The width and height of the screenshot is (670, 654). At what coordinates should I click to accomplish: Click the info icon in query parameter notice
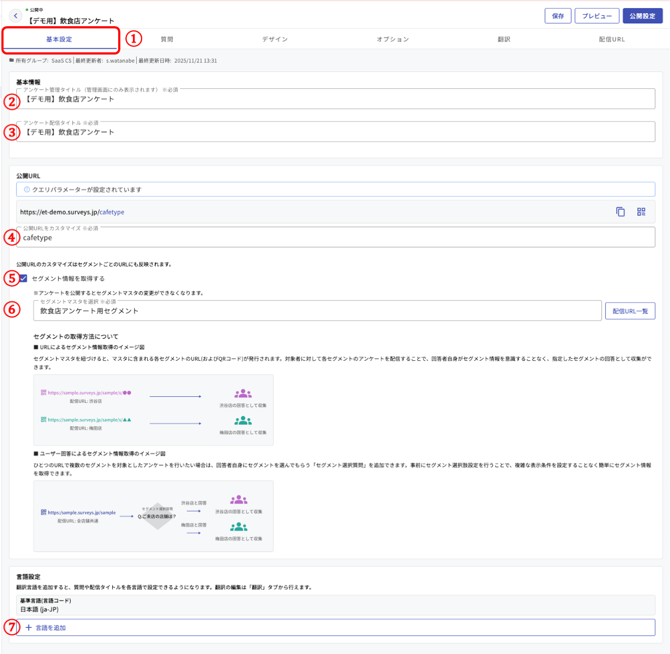point(27,190)
